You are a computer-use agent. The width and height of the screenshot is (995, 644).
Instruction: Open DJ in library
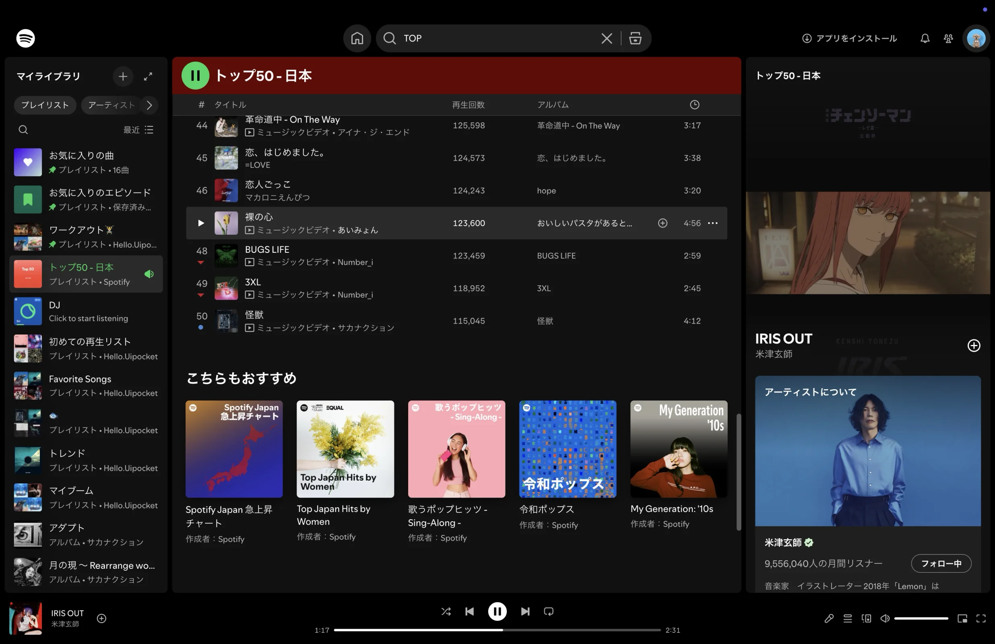(86, 311)
